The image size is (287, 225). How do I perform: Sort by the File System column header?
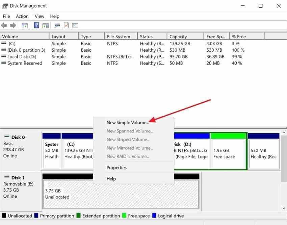(121, 36)
